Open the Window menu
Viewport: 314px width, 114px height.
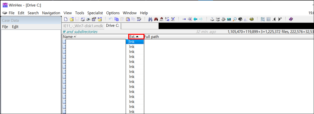coord(130,13)
